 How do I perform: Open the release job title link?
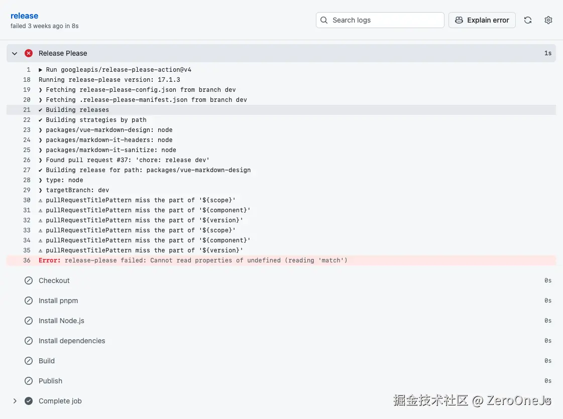pyautogui.click(x=24, y=16)
